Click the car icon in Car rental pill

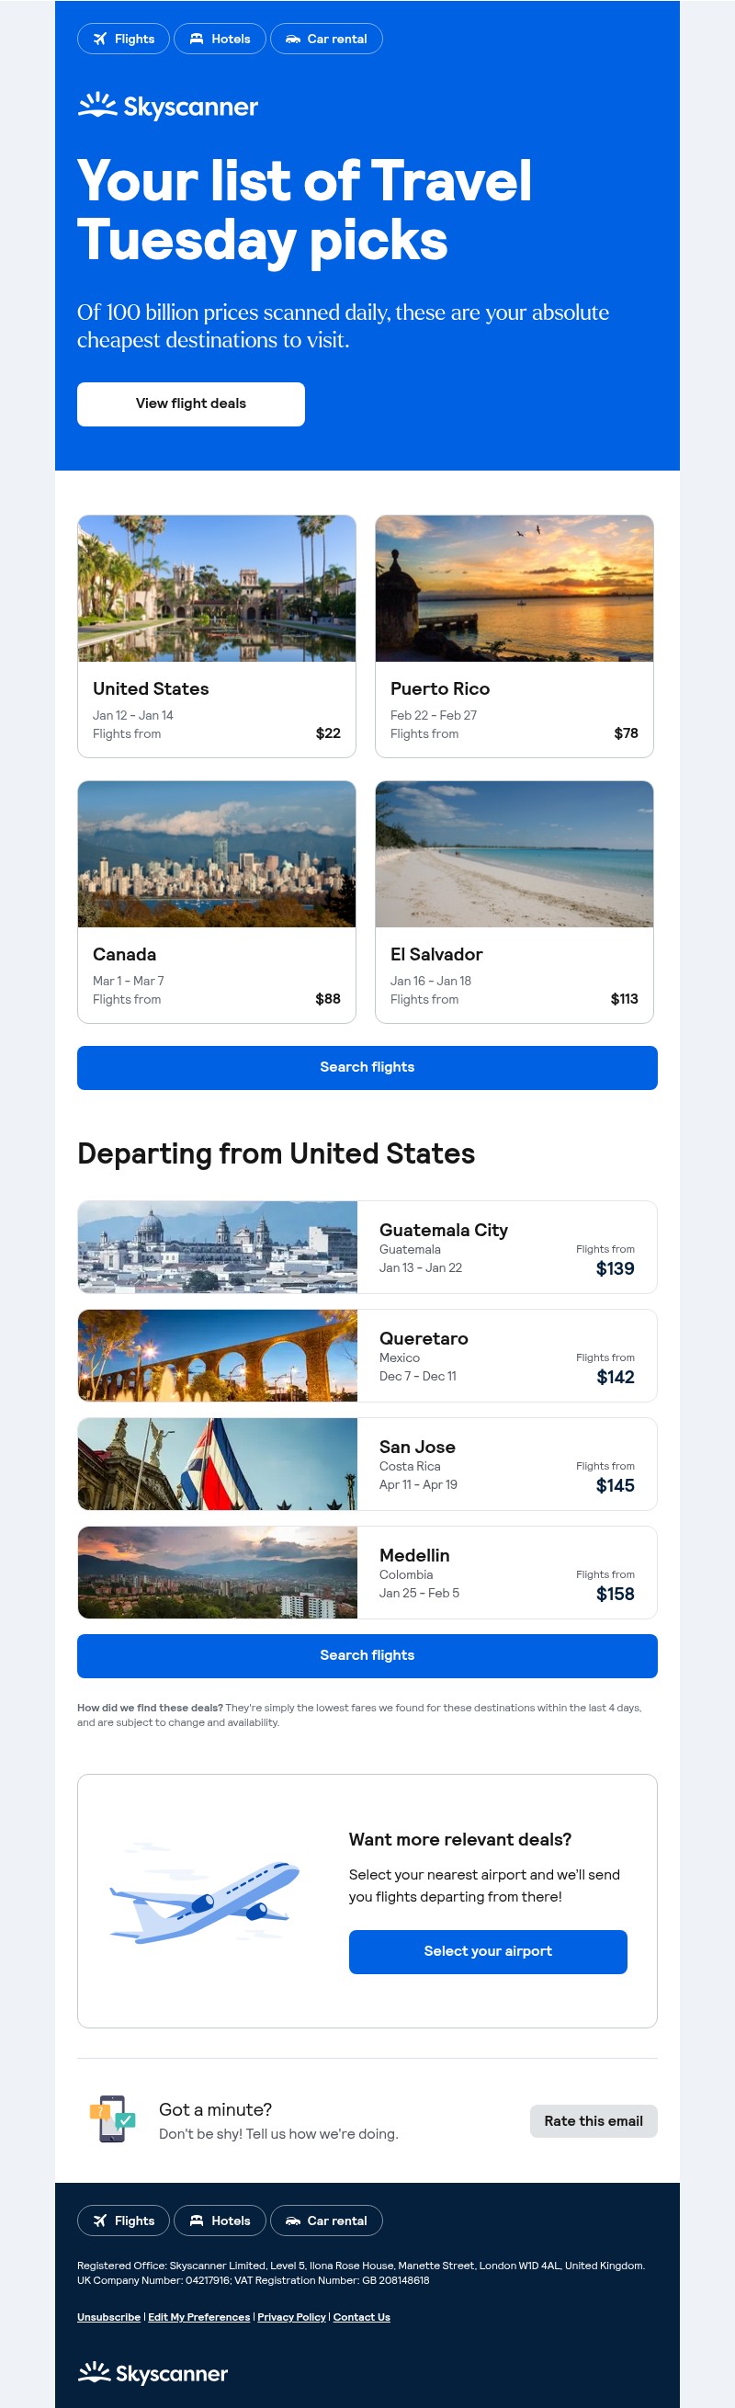(x=294, y=40)
